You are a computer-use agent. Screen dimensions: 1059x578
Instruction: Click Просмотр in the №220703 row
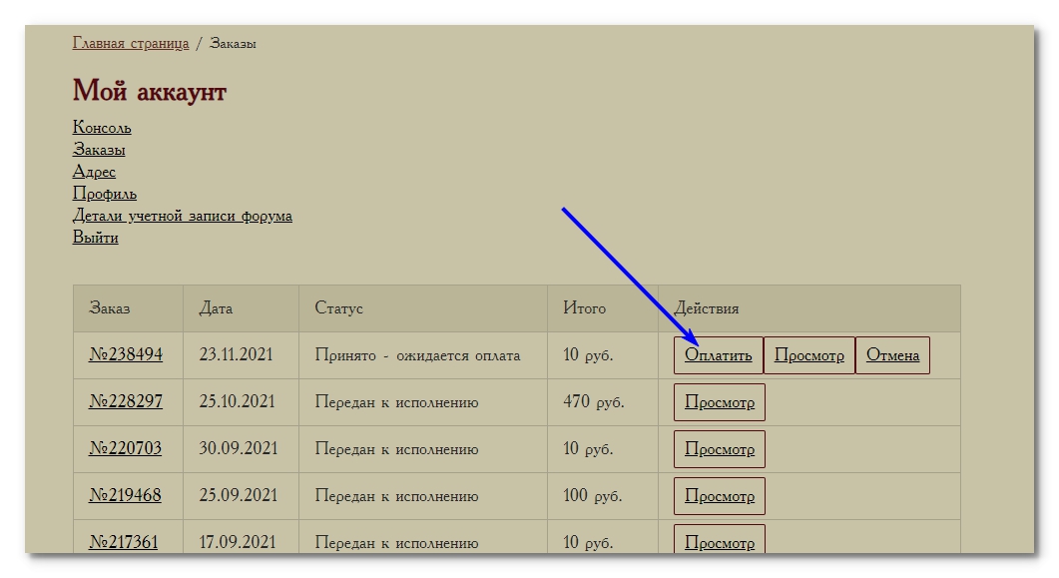(720, 449)
